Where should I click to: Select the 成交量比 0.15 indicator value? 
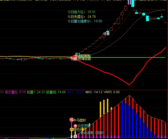(x=15, y=92)
